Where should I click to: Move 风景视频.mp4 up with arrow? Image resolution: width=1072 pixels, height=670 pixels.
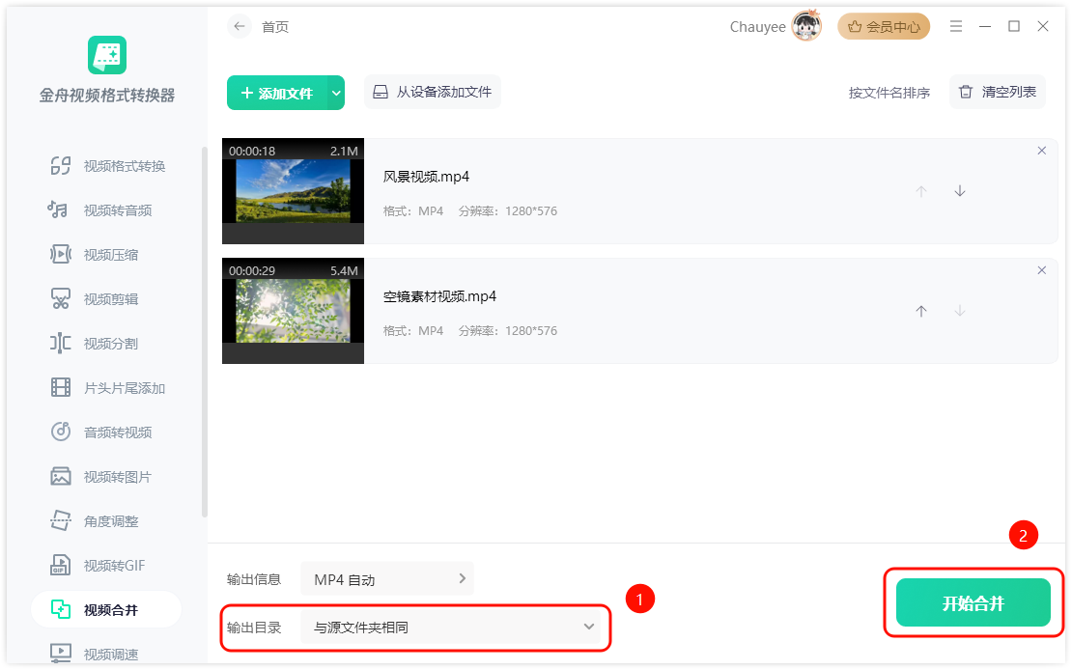click(921, 191)
